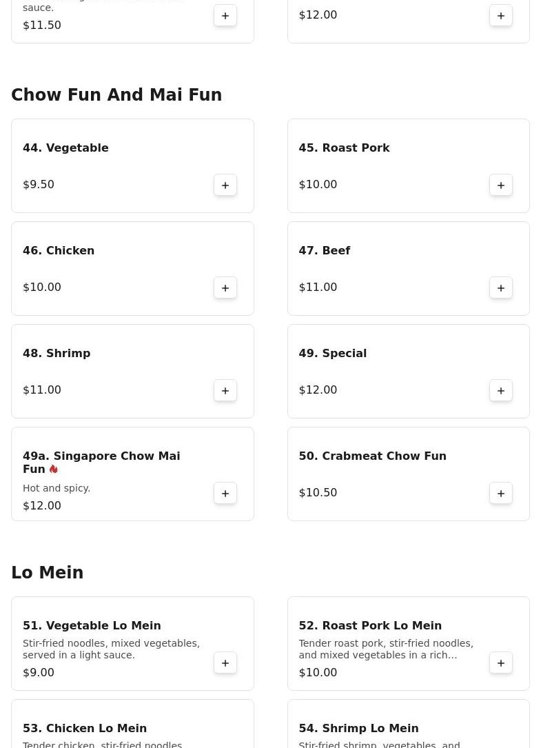Add 47. Beef chow fun item
This screenshot has width=541, height=748.
pos(501,287)
